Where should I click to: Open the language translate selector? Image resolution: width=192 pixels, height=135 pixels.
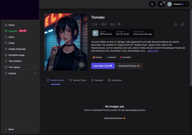click(161, 4)
